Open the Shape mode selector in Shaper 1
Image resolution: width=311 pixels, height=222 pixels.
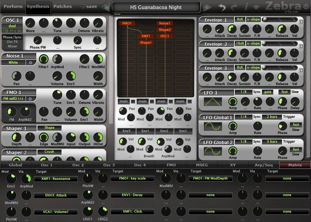click(x=49, y=128)
